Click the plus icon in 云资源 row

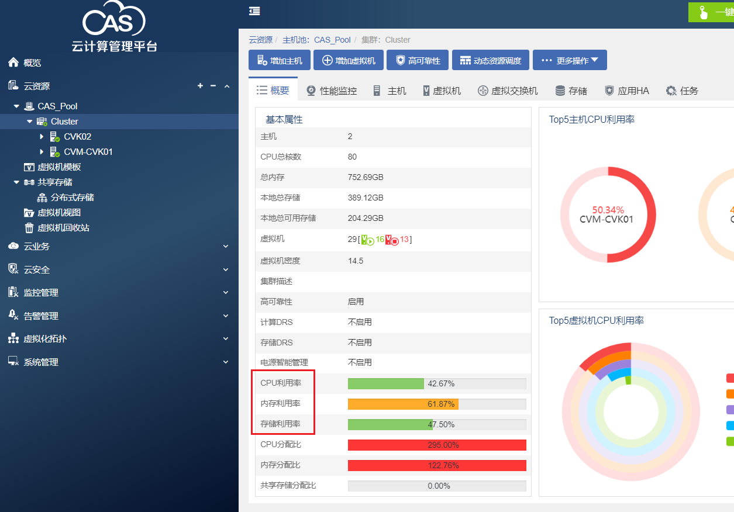pos(200,86)
